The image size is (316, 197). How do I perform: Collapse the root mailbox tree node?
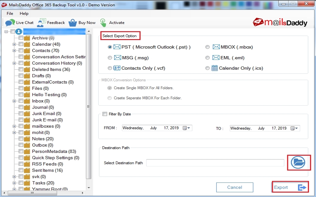[x=6, y=32]
